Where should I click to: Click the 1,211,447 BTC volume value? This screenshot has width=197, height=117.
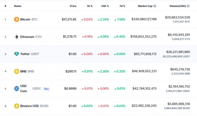pos(181,22)
